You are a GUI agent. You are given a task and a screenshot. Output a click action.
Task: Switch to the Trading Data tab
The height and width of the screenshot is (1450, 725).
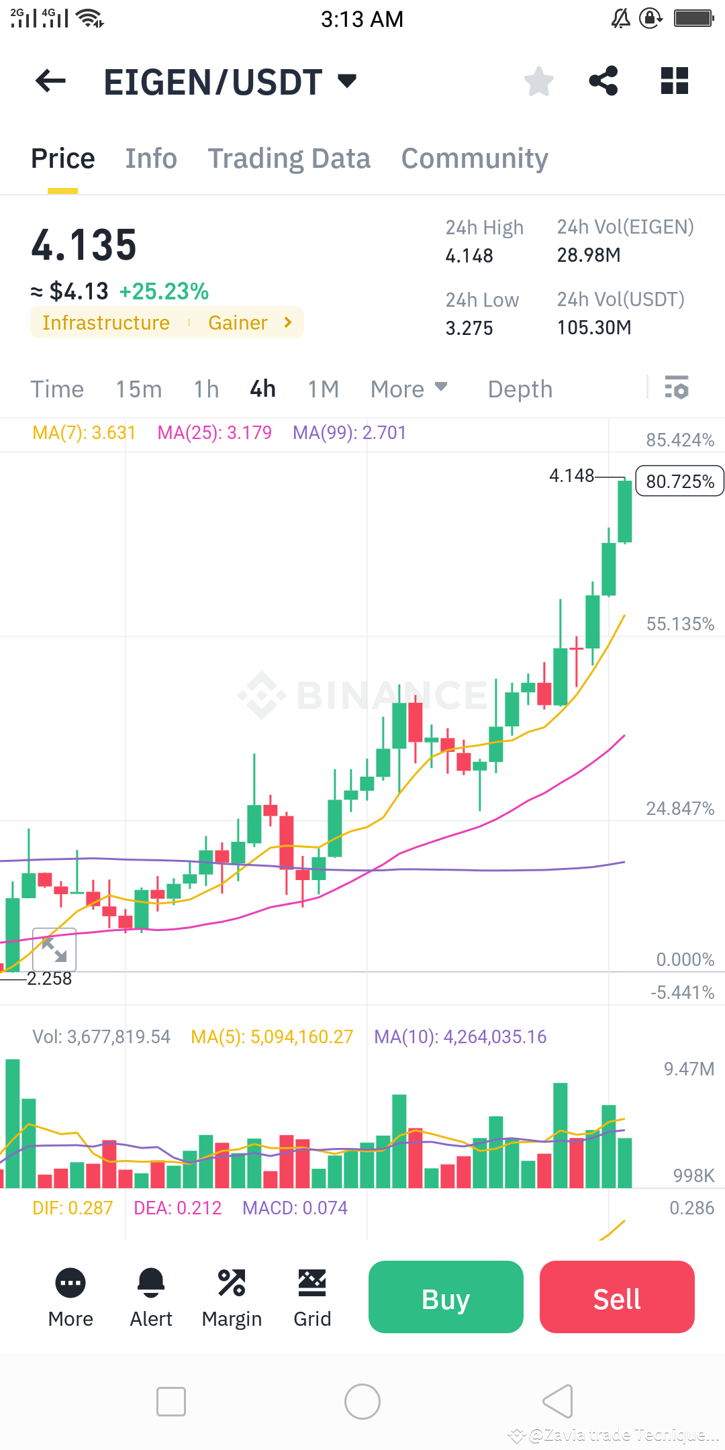(289, 158)
